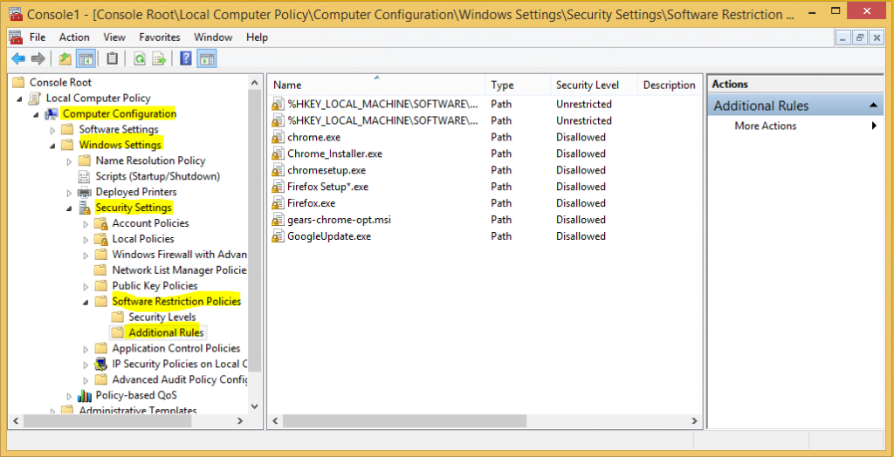The height and width of the screenshot is (457, 894).
Task: Click the Refresh toolbar icon
Action: coord(140,58)
